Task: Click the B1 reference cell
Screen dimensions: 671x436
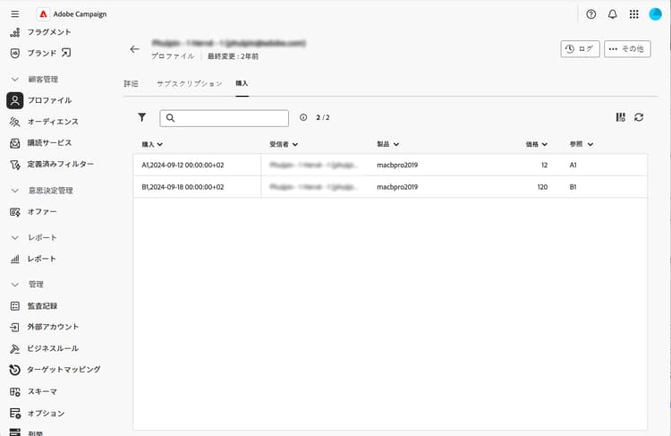Action: pos(573,187)
